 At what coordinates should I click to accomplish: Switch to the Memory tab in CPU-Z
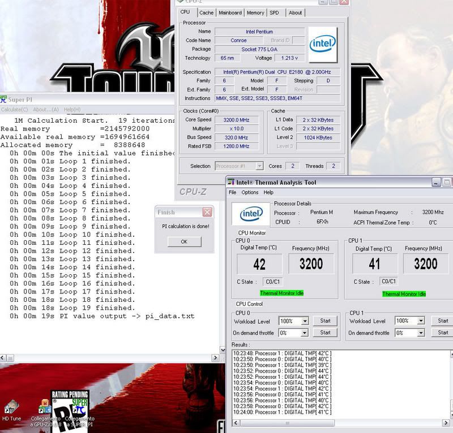[255, 12]
